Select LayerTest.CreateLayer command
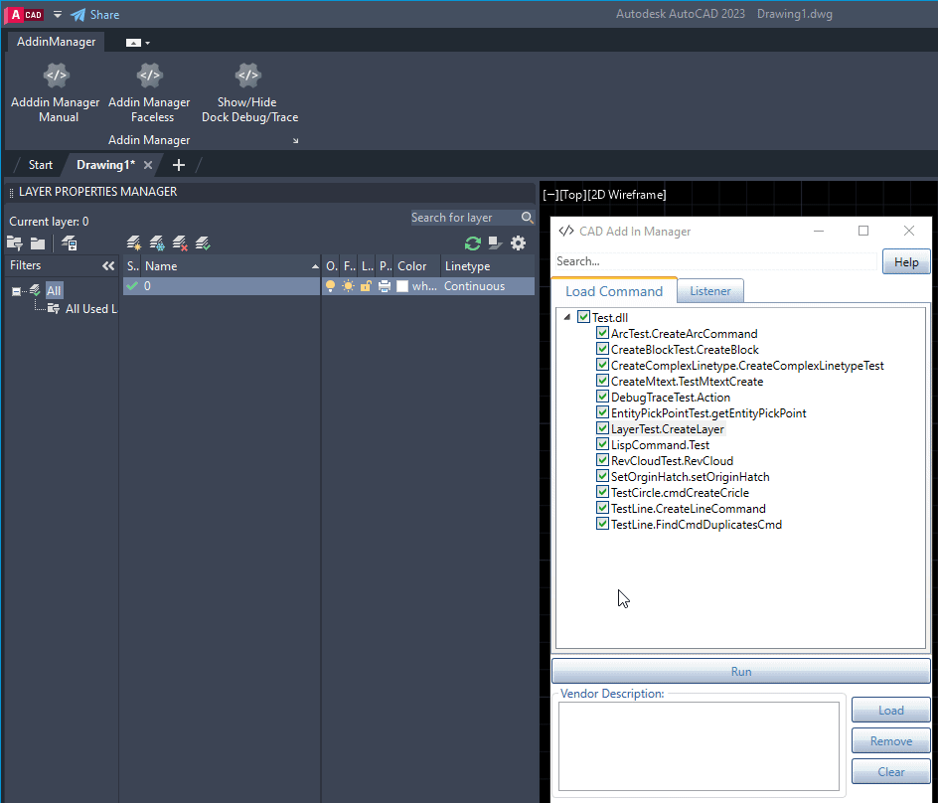938x803 pixels. point(668,429)
